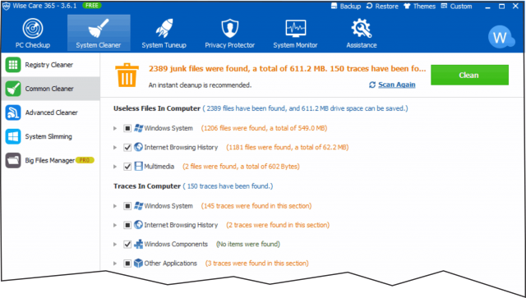This screenshot has width=526, height=298.
Task: Uncheck the Multimedia checkbox
Action: pyautogui.click(x=127, y=167)
